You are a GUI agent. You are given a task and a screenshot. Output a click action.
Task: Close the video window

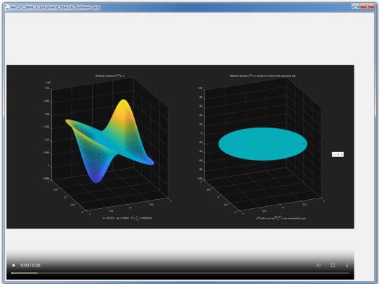click(x=367, y=6)
